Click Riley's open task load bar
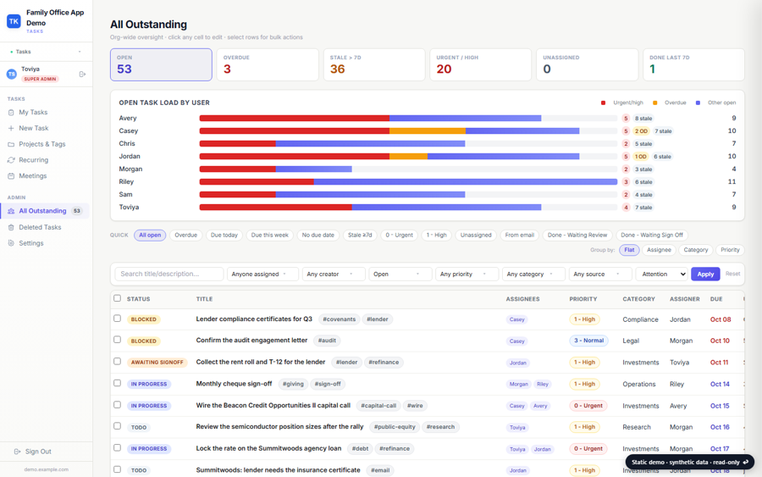Image resolution: width=762 pixels, height=477 pixels. point(408,182)
